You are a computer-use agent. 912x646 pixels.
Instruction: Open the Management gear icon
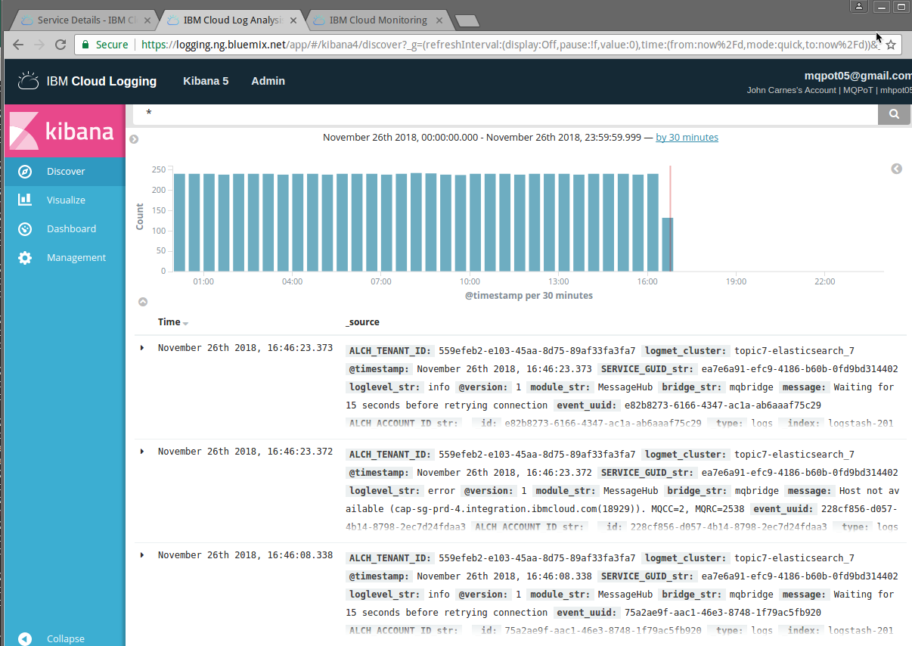25,258
